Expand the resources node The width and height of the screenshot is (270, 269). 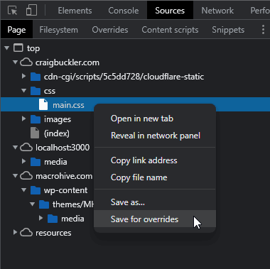[15, 233]
